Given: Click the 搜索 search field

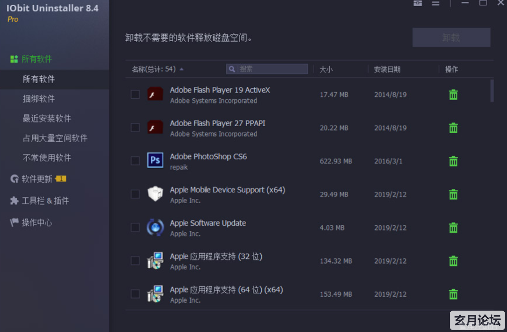Looking at the screenshot, I should [x=267, y=69].
